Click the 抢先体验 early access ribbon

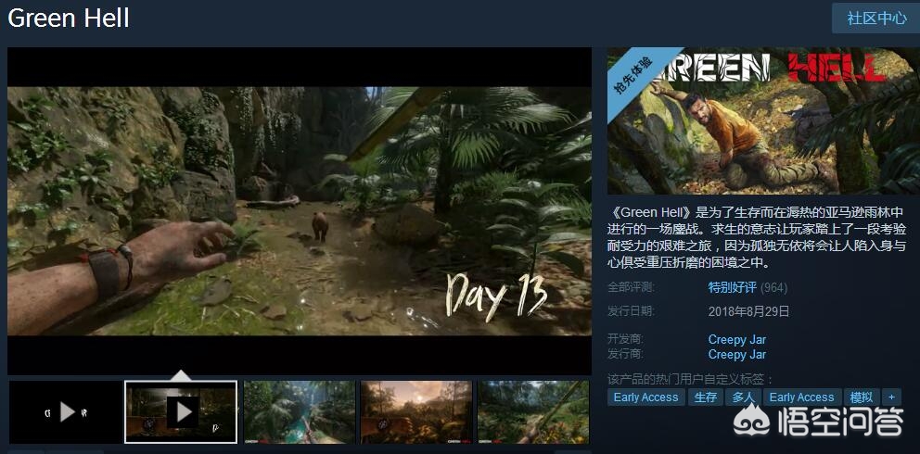634,73
